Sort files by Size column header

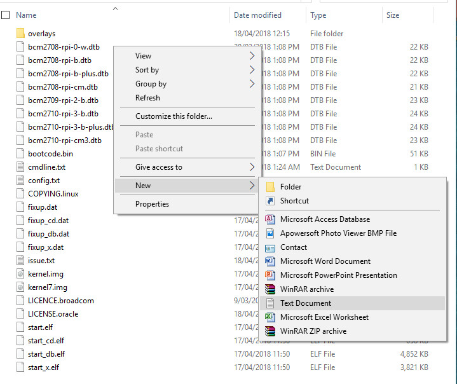pyautogui.click(x=393, y=15)
